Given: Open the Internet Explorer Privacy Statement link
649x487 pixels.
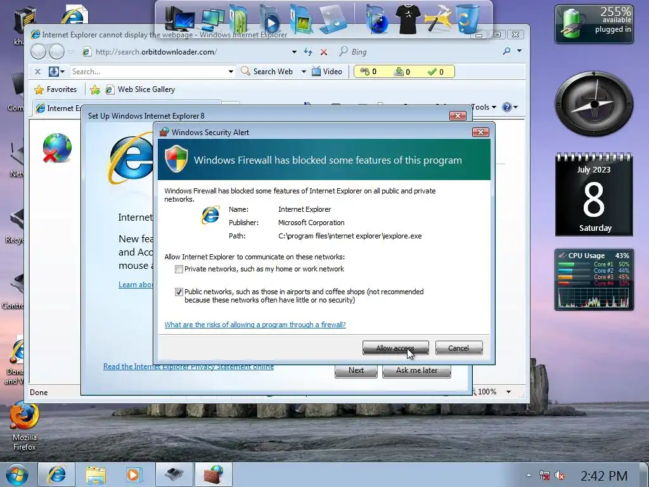Looking at the screenshot, I should (x=188, y=367).
